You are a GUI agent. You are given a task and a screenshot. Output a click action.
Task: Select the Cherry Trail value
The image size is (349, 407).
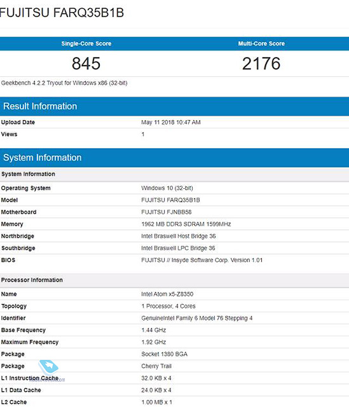156,366
